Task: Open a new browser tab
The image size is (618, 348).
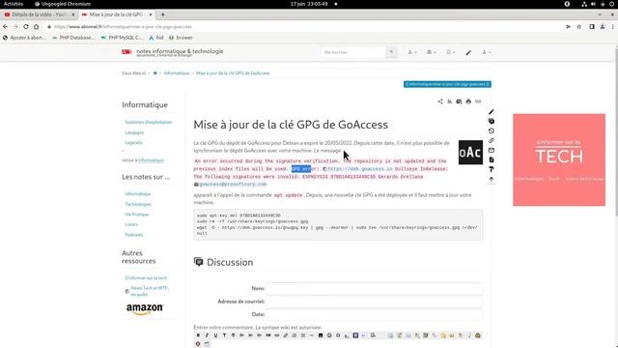Action: [163, 14]
